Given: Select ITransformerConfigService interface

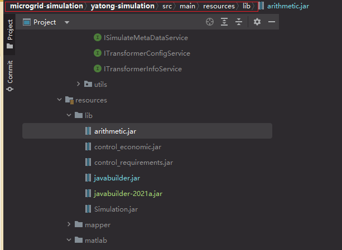Looking at the screenshot, I should point(146,53).
